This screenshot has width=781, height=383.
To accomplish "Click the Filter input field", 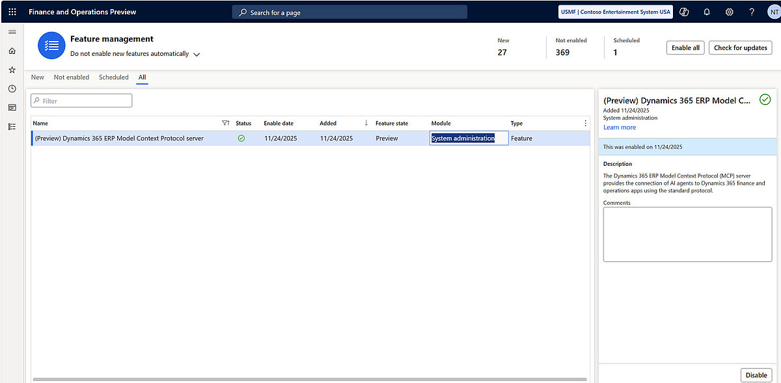I will tap(82, 101).
